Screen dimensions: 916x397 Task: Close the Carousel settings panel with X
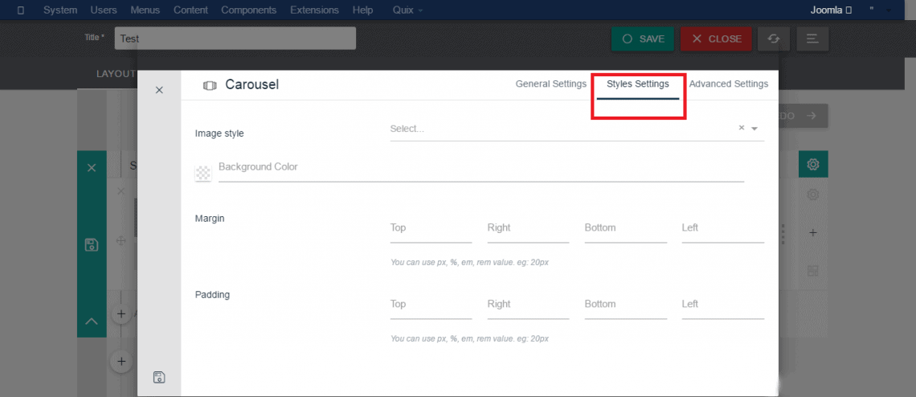[x=159, y=90]
